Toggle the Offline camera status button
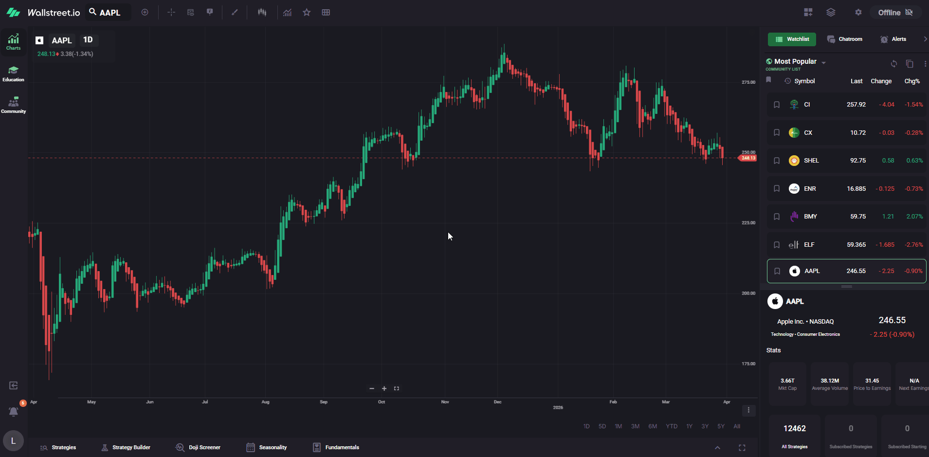929x457 pixels. click(895, 13)
